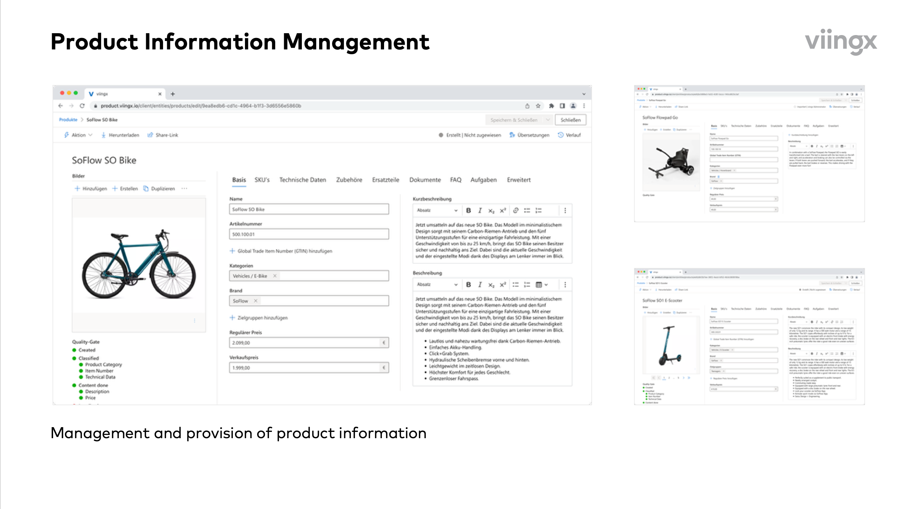The height and width of the screenshot is (509, 915).
Task: Click Zielgruppen hinzufügen link
Action: (259, 318)
